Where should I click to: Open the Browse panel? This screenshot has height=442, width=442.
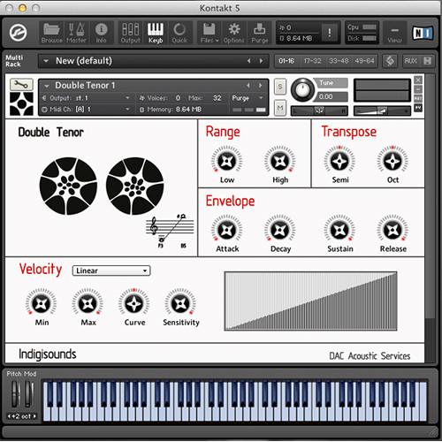coord(51,33)
